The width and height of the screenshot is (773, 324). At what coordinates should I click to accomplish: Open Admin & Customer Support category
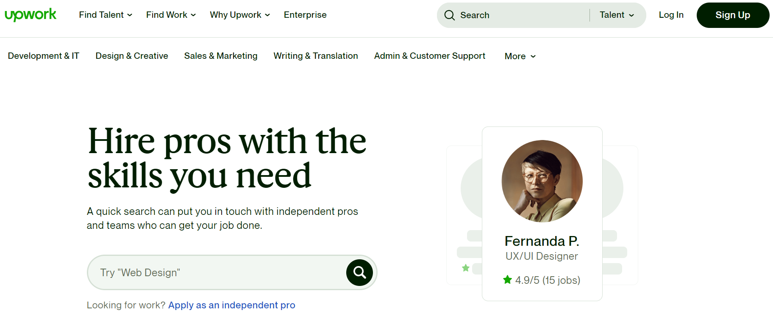click(x=429, y=56)
